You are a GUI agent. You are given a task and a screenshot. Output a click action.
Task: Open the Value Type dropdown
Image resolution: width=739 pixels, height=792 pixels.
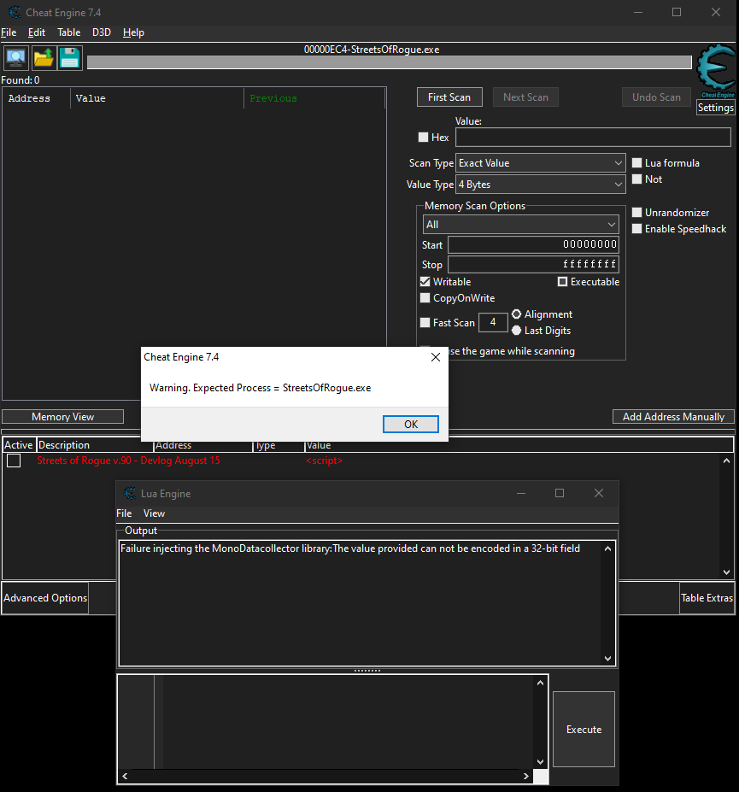541,185
